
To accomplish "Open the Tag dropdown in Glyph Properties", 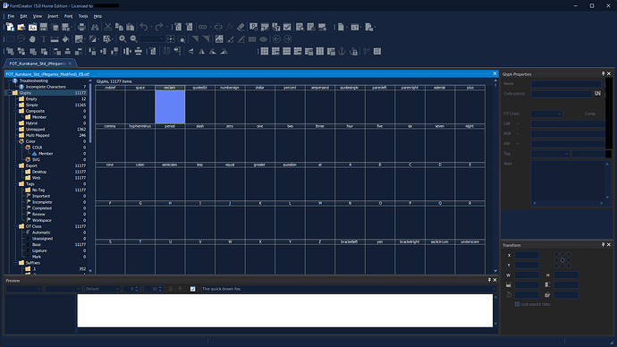I will pyautogui.click(x=550, y=154).
